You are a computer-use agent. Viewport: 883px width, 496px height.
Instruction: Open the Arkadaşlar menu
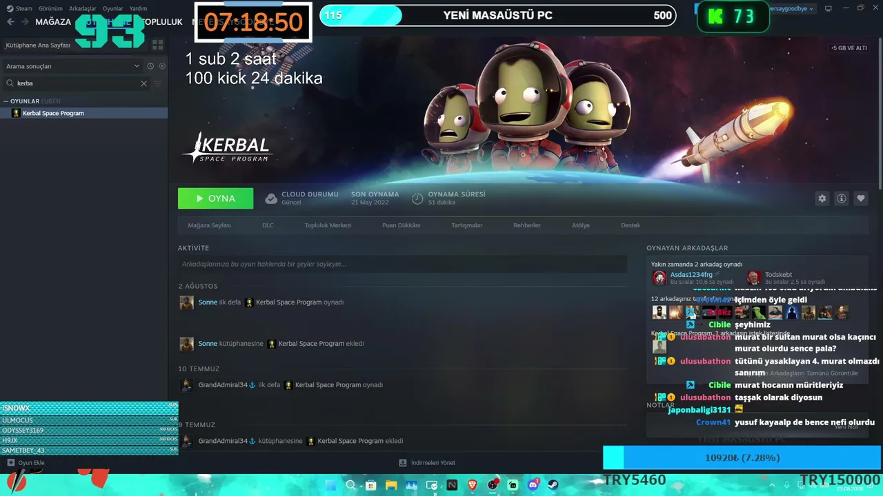pyautogui.click(x=83, y=8)
